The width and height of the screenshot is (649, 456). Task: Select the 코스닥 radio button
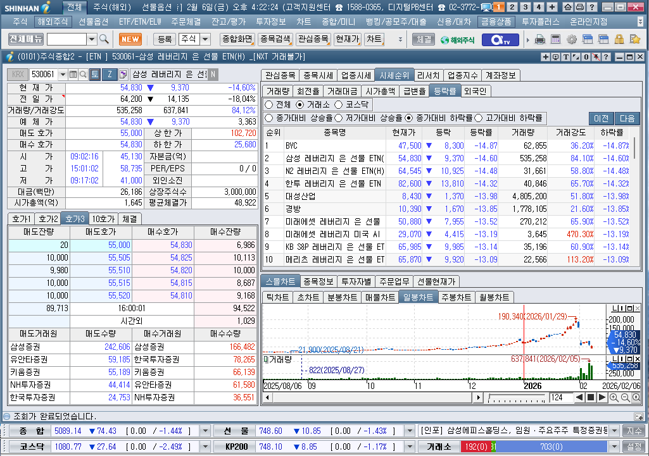(x=339, y=104)
